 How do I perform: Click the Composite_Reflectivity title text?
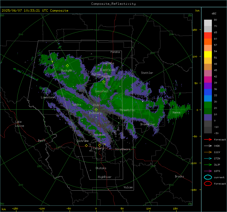[113, 4]
